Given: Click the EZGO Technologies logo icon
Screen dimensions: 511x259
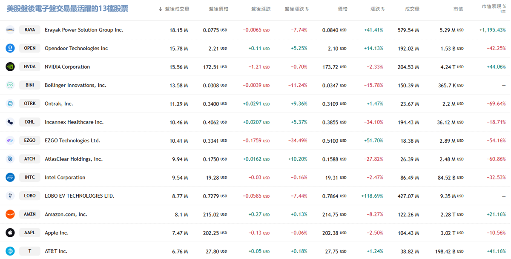Looking at the screenshot, I should click(10, 141).
